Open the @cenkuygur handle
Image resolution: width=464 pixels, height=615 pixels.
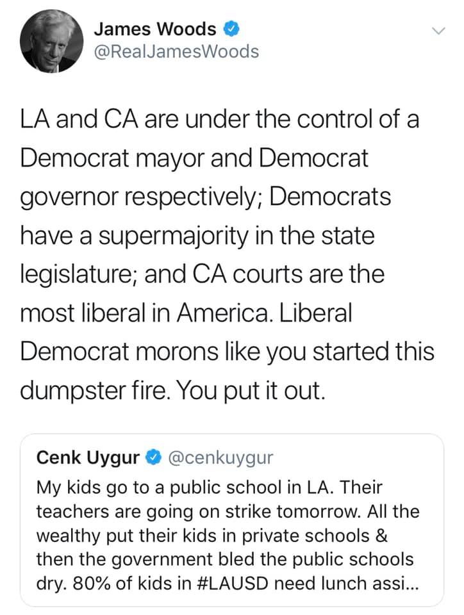pos(220,457)
